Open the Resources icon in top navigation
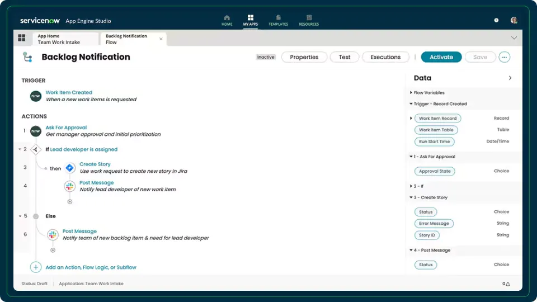 coord(309,18)
